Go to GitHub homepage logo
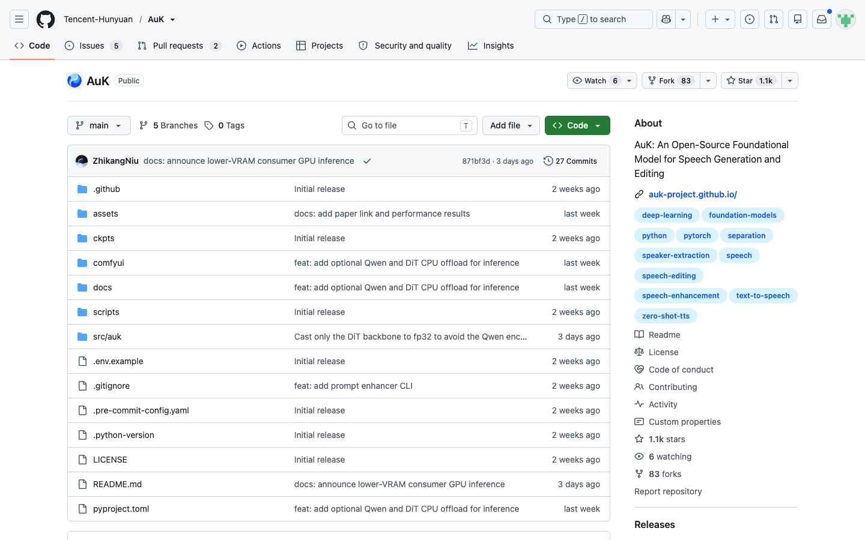 [46, 19]
